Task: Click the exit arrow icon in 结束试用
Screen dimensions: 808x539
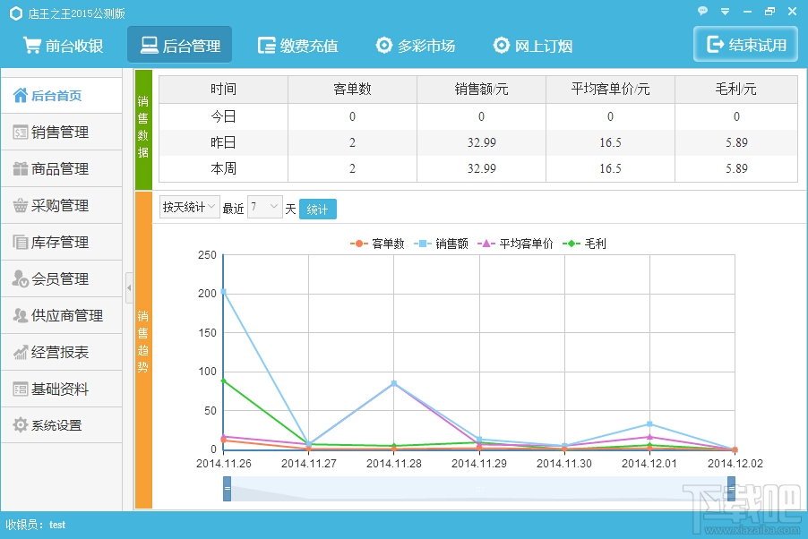Action: [x=715, y=44]
